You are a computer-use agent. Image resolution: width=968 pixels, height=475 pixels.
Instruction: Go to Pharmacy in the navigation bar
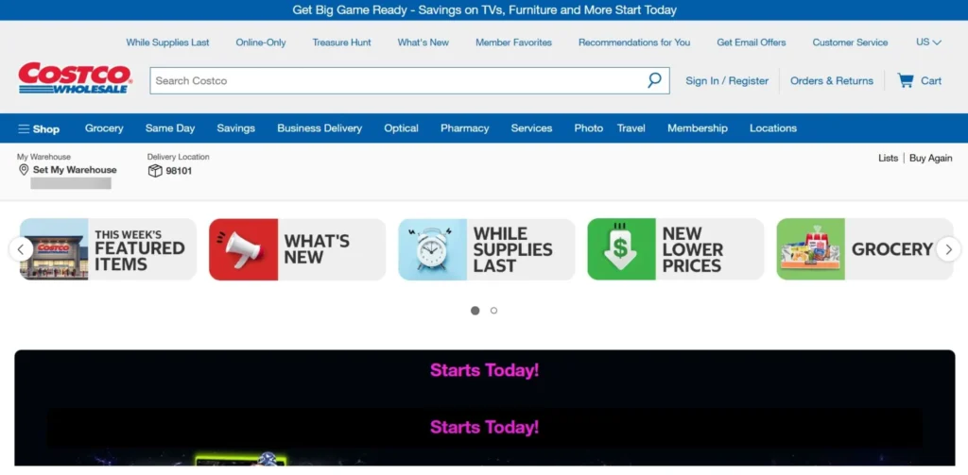464,128
